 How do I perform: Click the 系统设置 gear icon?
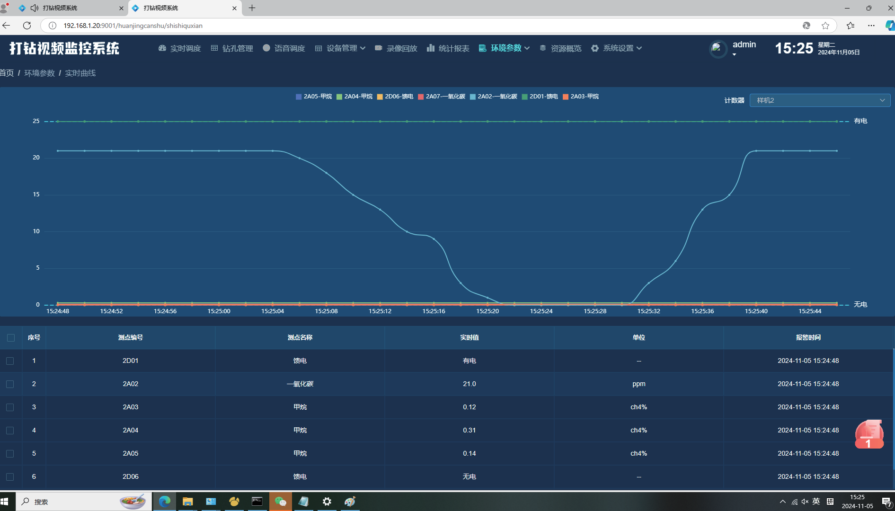click(595, 48)
